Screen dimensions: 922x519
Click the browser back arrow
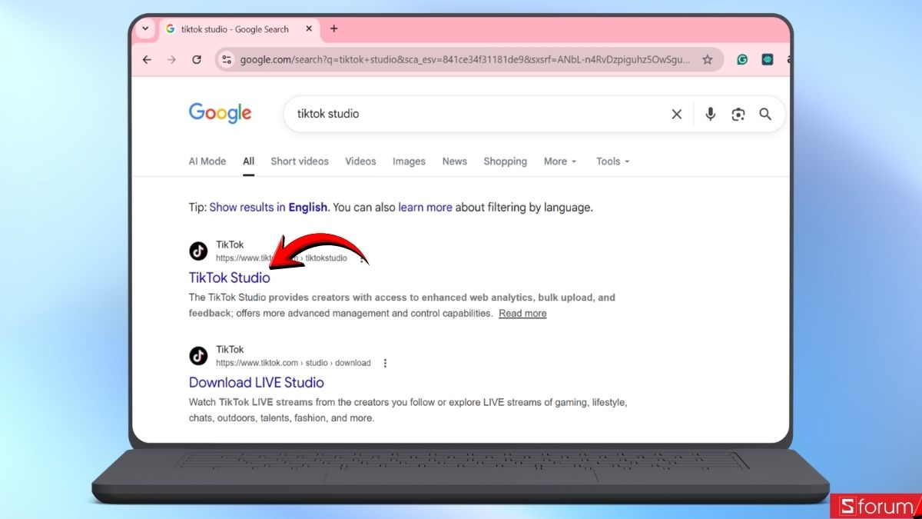coord(147,59)
